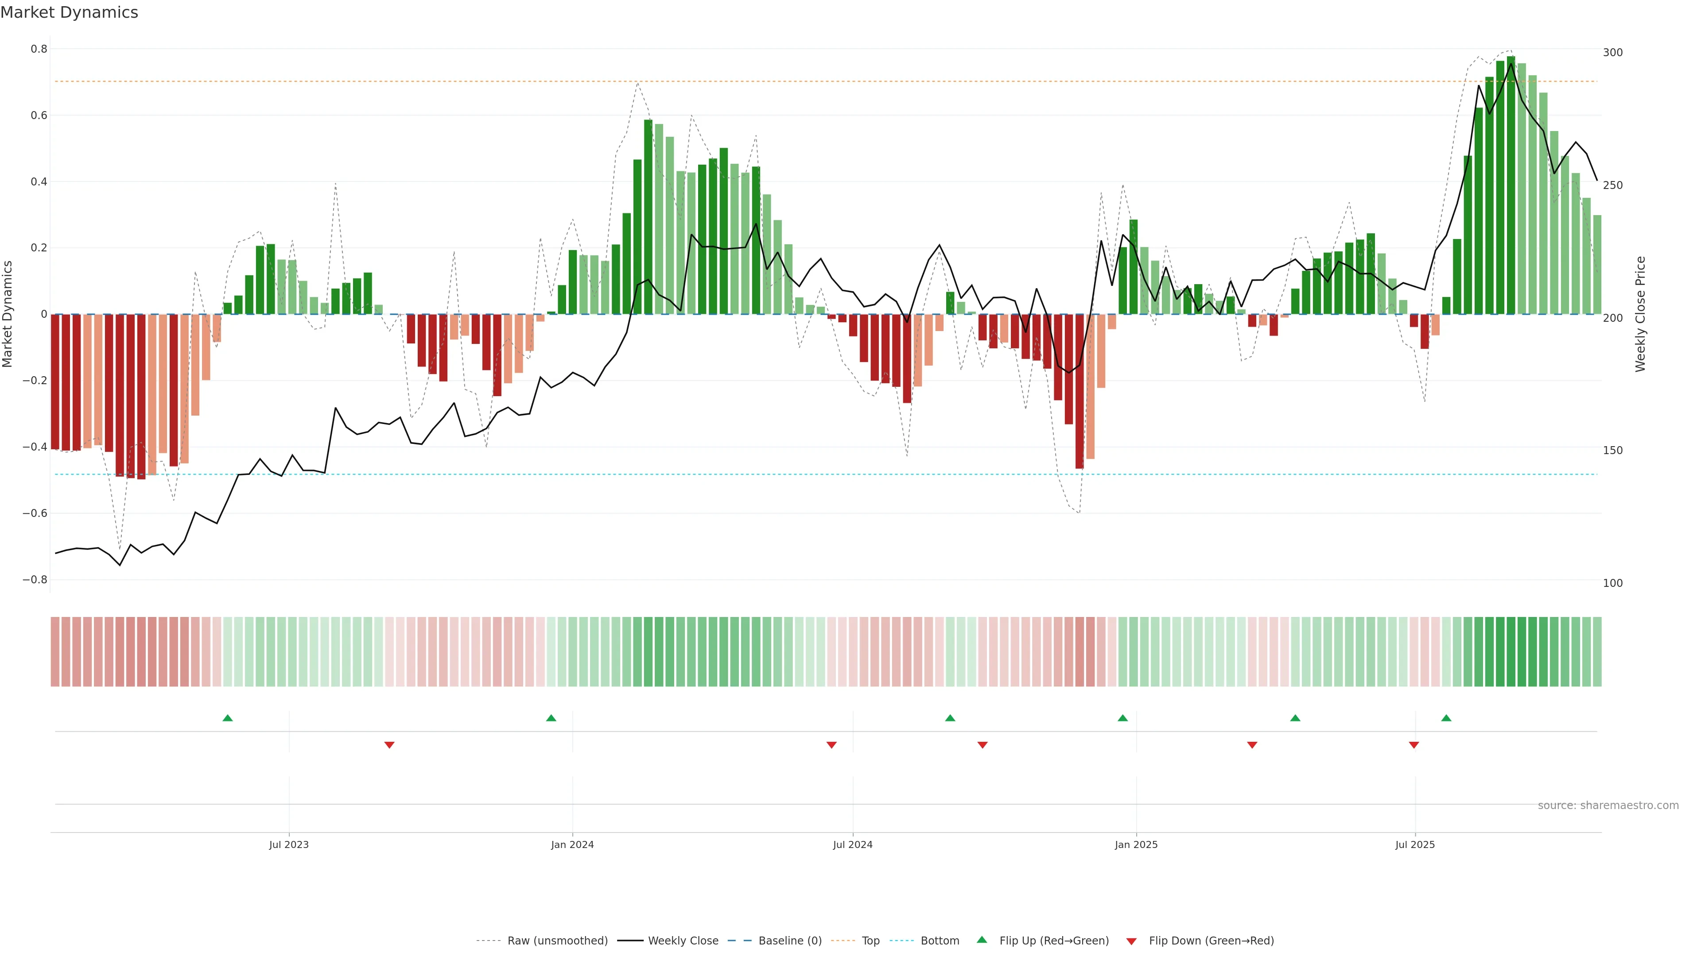1701x956 pixels.
Task: Toggle the Baseline (0) legend entry
Action: pos(790,941)
